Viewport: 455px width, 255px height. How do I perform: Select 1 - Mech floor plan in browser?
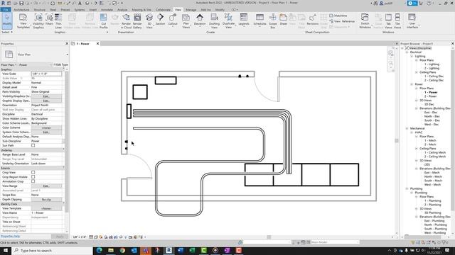[430, 140]
